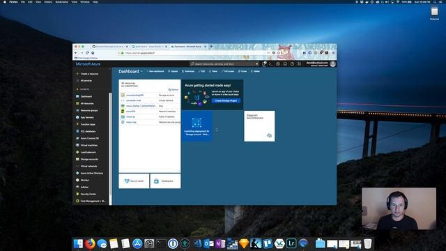The height and width of the screenshot is (251, 446).
Task: Open Azure Cosmos DB in the sidebar
Action: click(x=88, y=138)
